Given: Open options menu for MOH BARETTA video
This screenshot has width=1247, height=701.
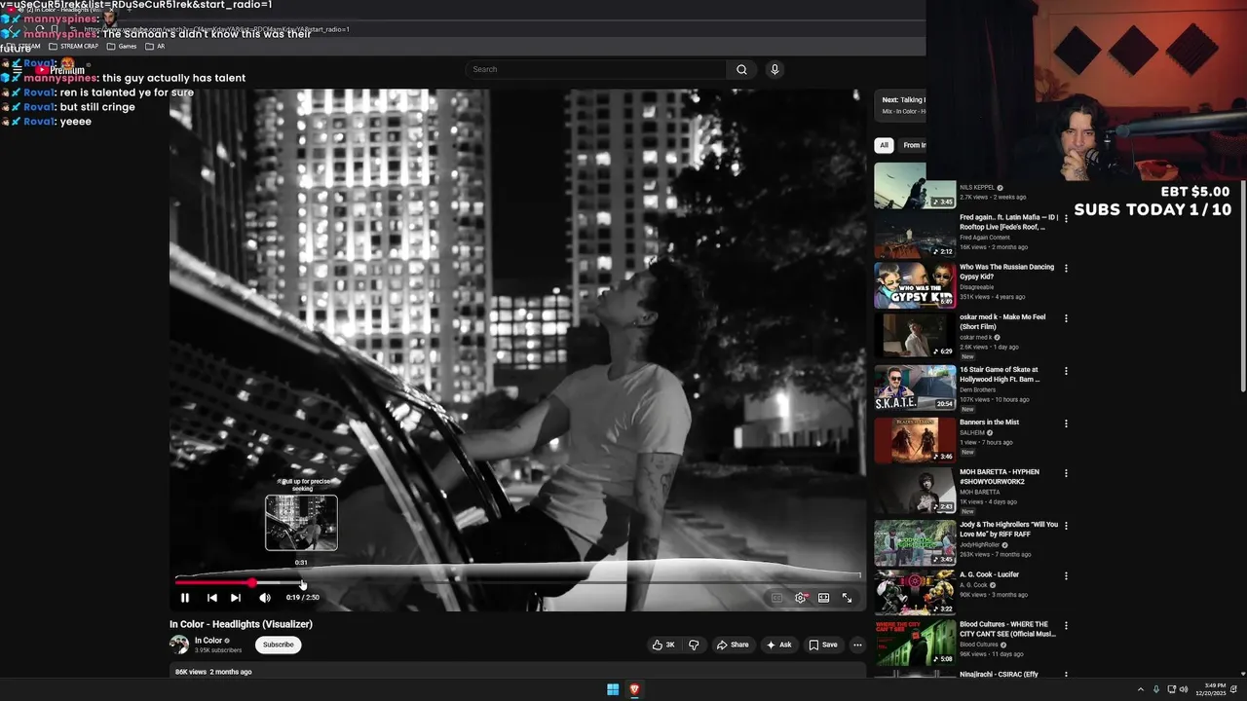Looking at the screenshot, I should tap(1066, 473).
